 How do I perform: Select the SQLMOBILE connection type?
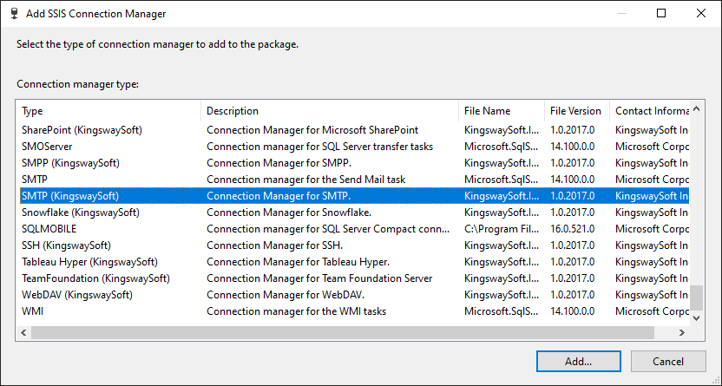point(354,229)
